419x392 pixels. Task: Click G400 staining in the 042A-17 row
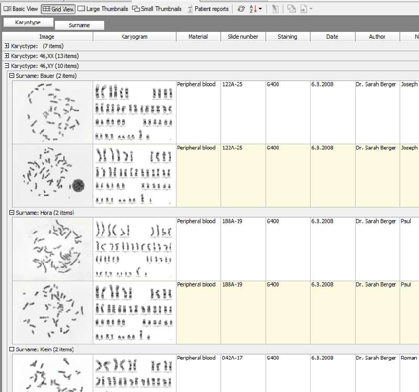pyautogui.click(x=273, y=358)
